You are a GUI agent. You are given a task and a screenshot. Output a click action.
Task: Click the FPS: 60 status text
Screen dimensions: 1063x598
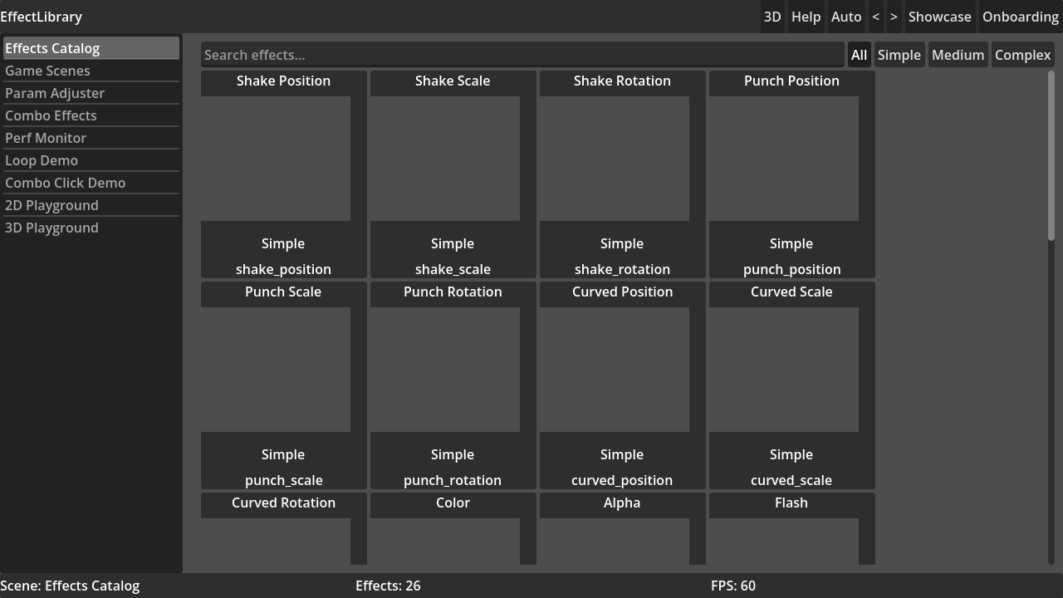[733, 586]
